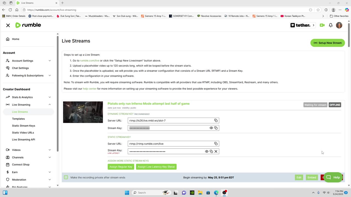Image resolution: width=351 pixels, height=197 pixels.
Task: Click Assign Low Latency Key (Beta) button
Action: tap(156, 167)
